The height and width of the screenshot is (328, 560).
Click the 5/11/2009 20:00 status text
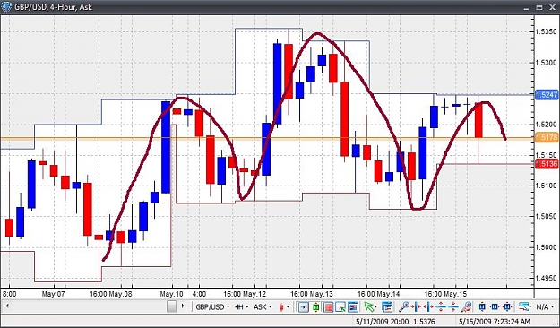[383, 322]
